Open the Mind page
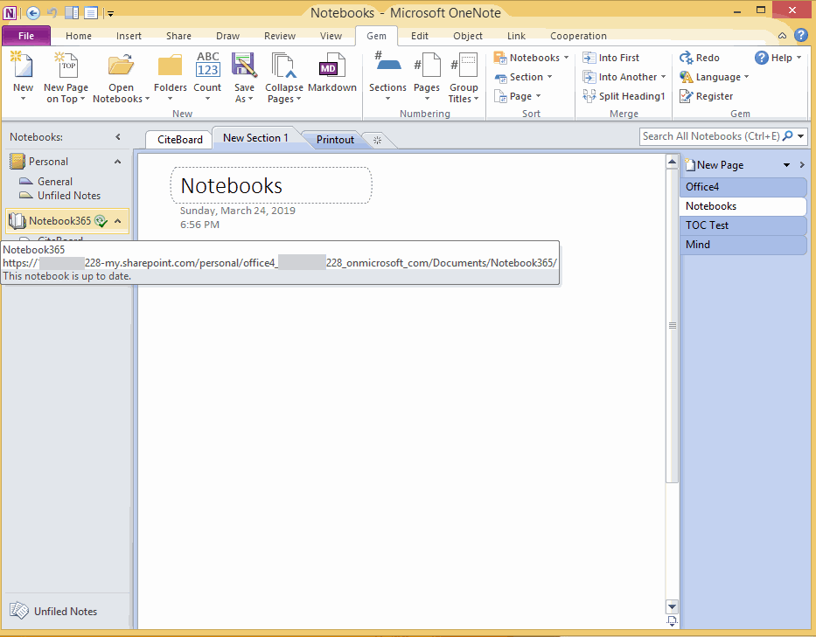This screenshot has width=816, height=637. (743, 245)
